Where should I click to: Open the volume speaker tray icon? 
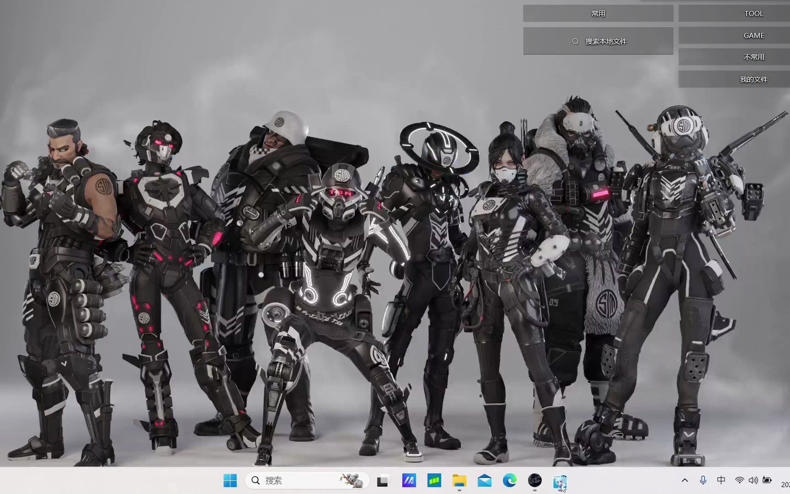pyautogui.click(x=753, y=480)
